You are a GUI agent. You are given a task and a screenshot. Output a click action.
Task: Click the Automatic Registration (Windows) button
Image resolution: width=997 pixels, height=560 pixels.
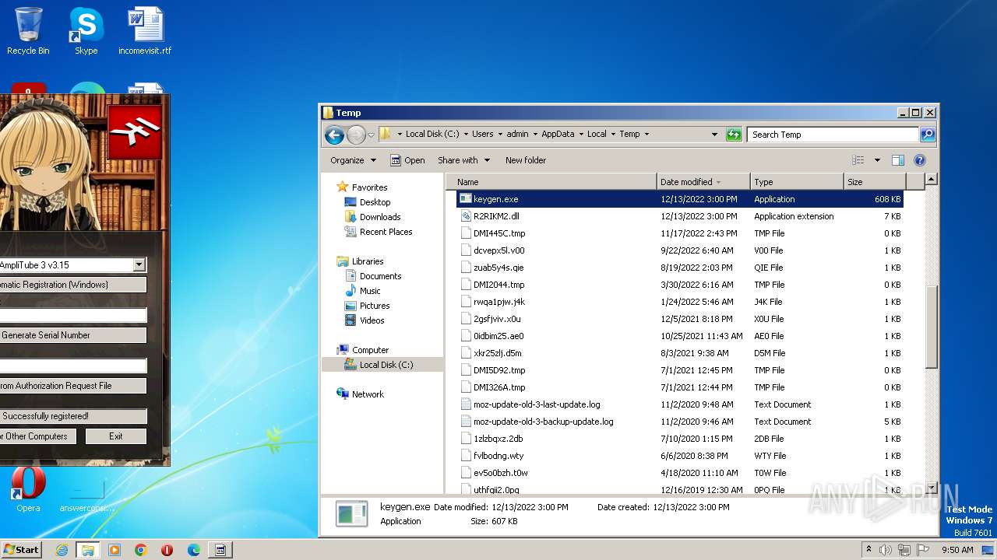72,285
